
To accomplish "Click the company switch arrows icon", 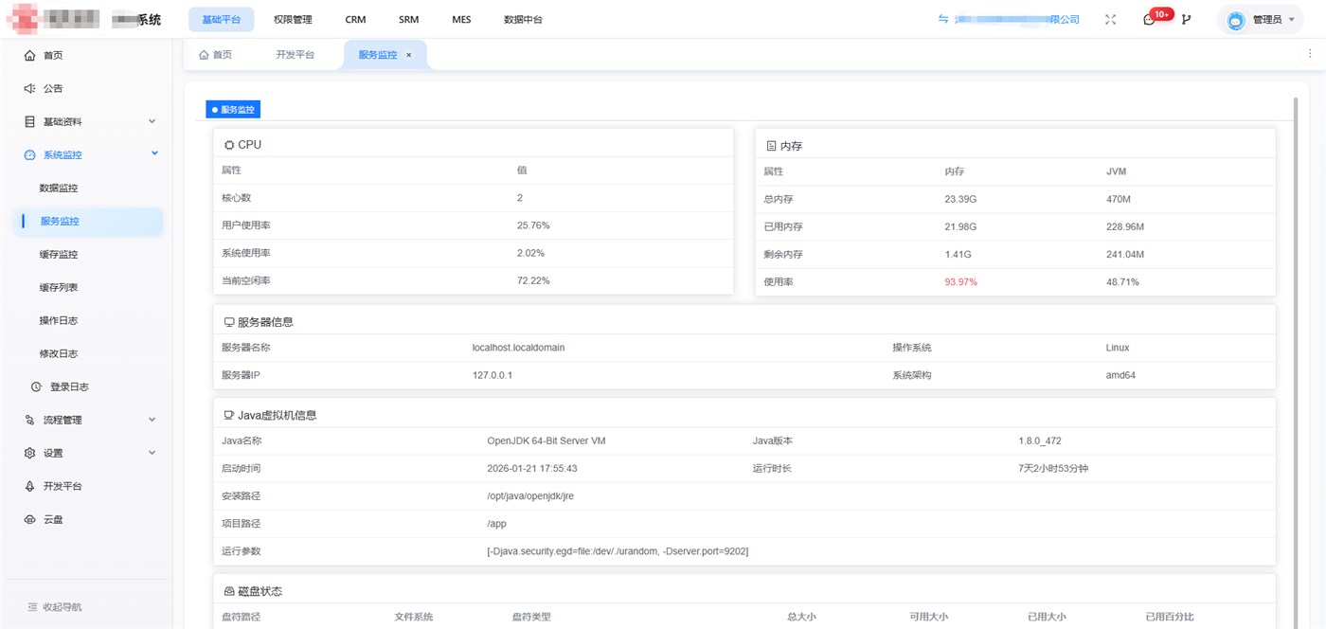I will (943, 20).
